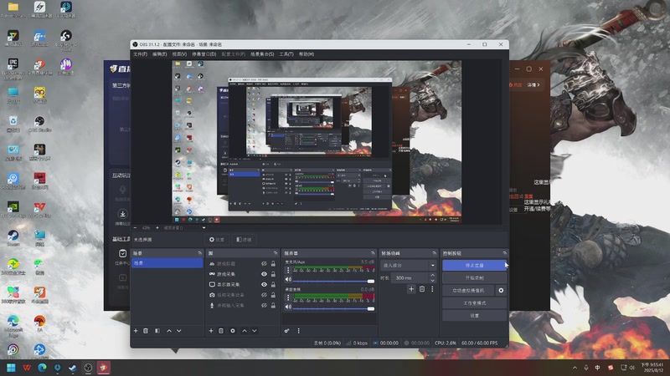Undock the audio mixer panel pop-out icon

[x=373, y=253]
